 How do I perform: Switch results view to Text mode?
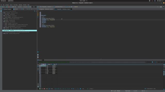pyautogui.click(x=38, y=69)
